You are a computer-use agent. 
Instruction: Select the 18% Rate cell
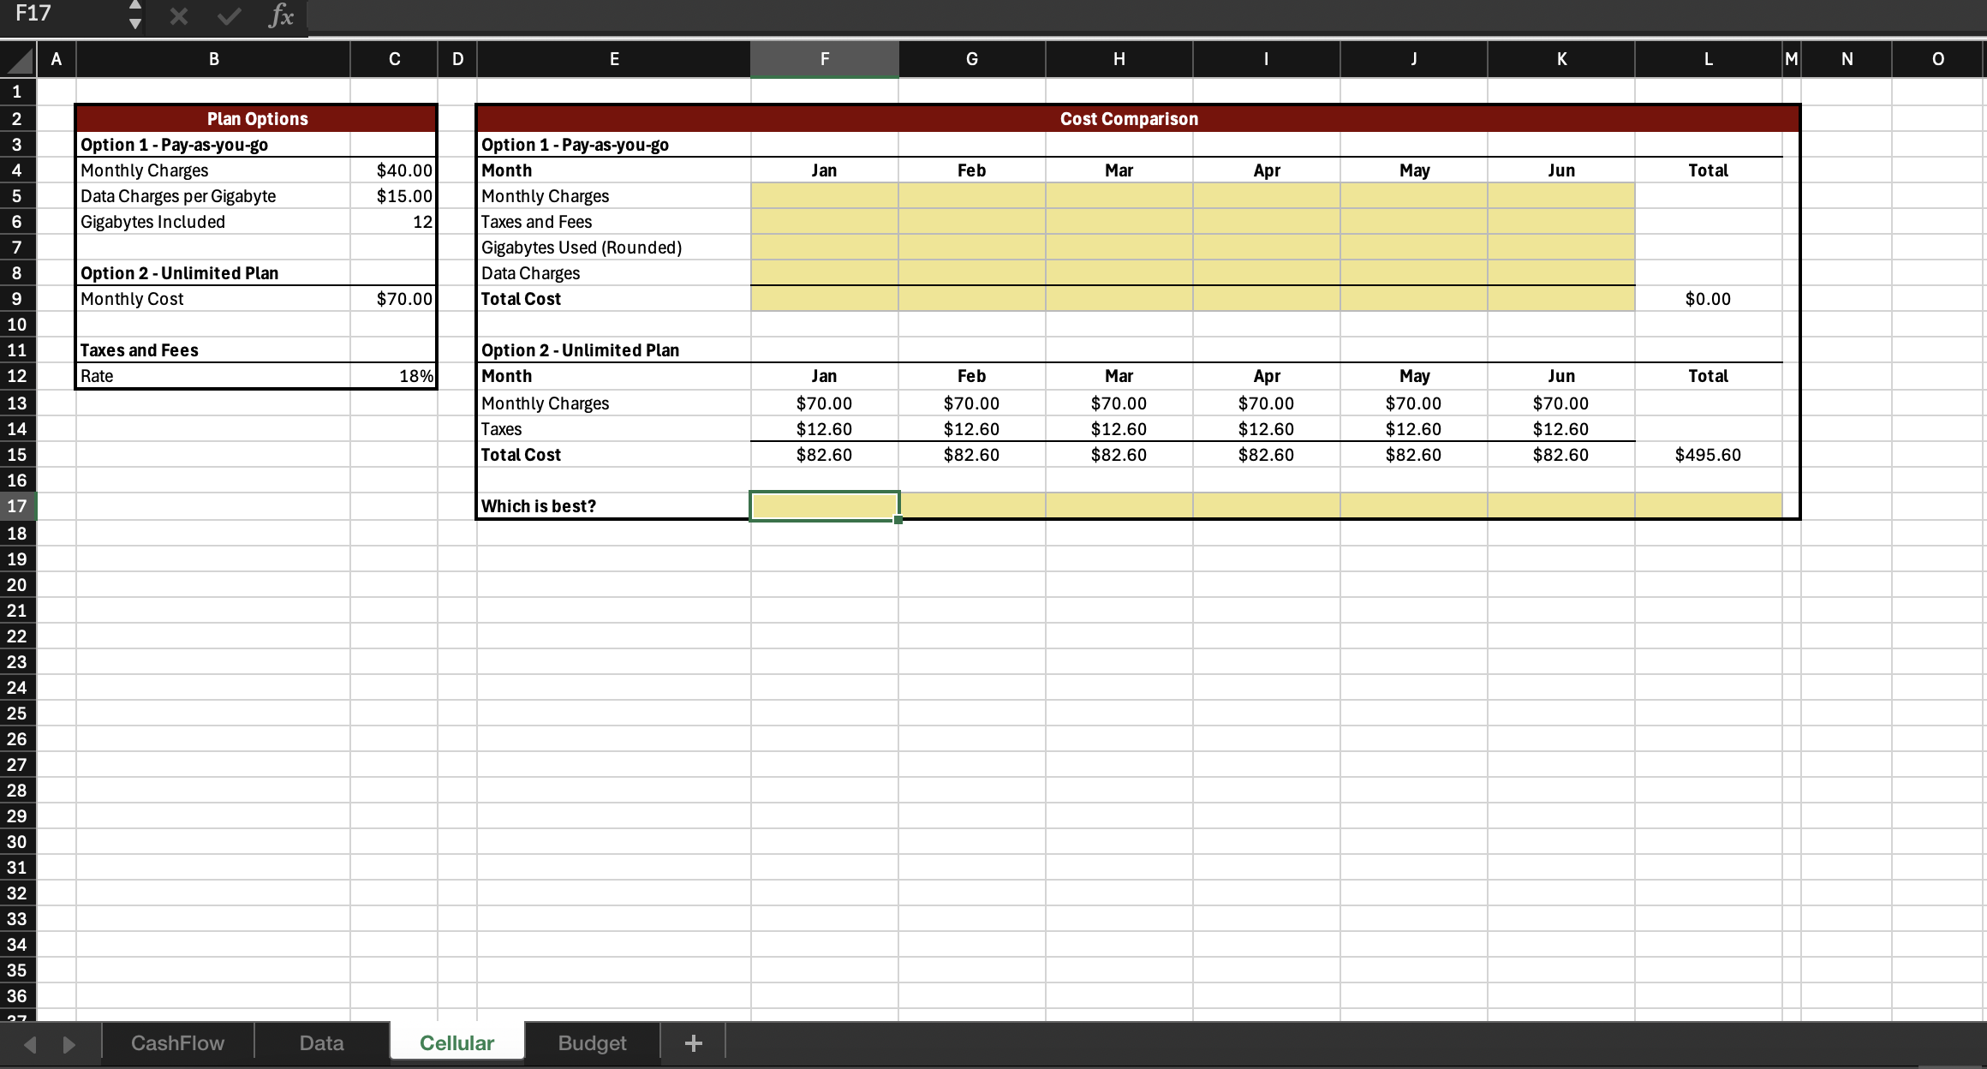(394, 375)
